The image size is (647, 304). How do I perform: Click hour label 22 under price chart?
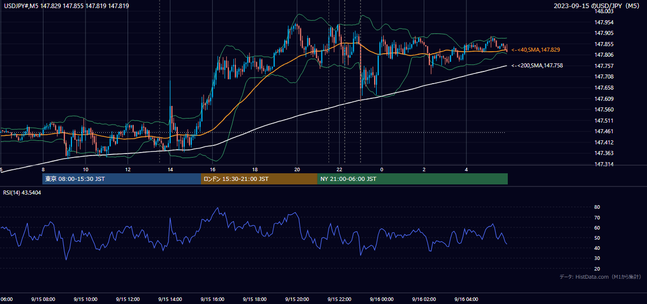(x=340, y=169)
